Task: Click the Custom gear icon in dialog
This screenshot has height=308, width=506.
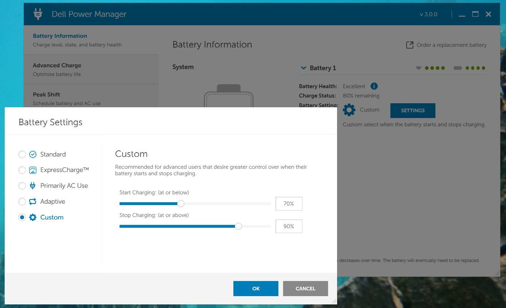Action: point(33,217)
